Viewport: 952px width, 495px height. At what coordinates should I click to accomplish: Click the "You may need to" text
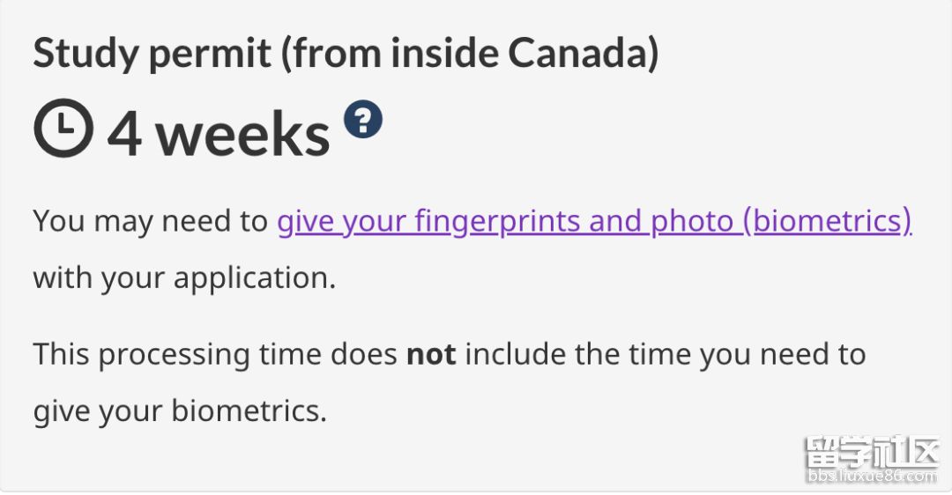point(150,221)
